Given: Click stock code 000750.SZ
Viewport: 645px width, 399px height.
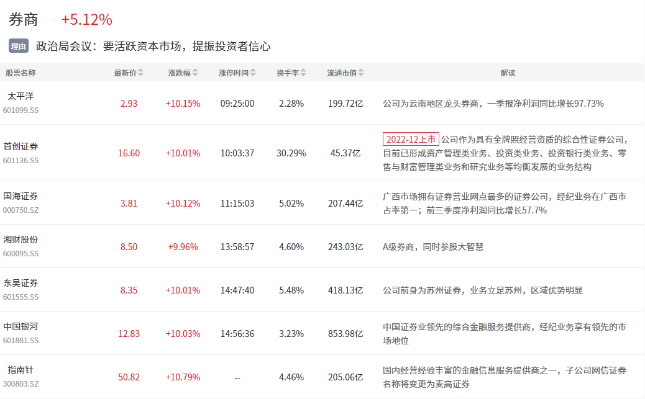Looking at the screenshot, I should (x=21, y=210).
